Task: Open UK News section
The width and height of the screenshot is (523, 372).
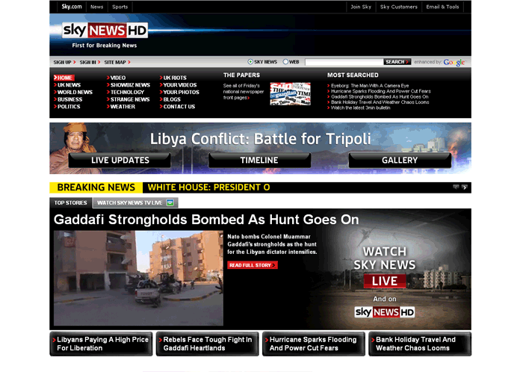Action: (67, 85)
